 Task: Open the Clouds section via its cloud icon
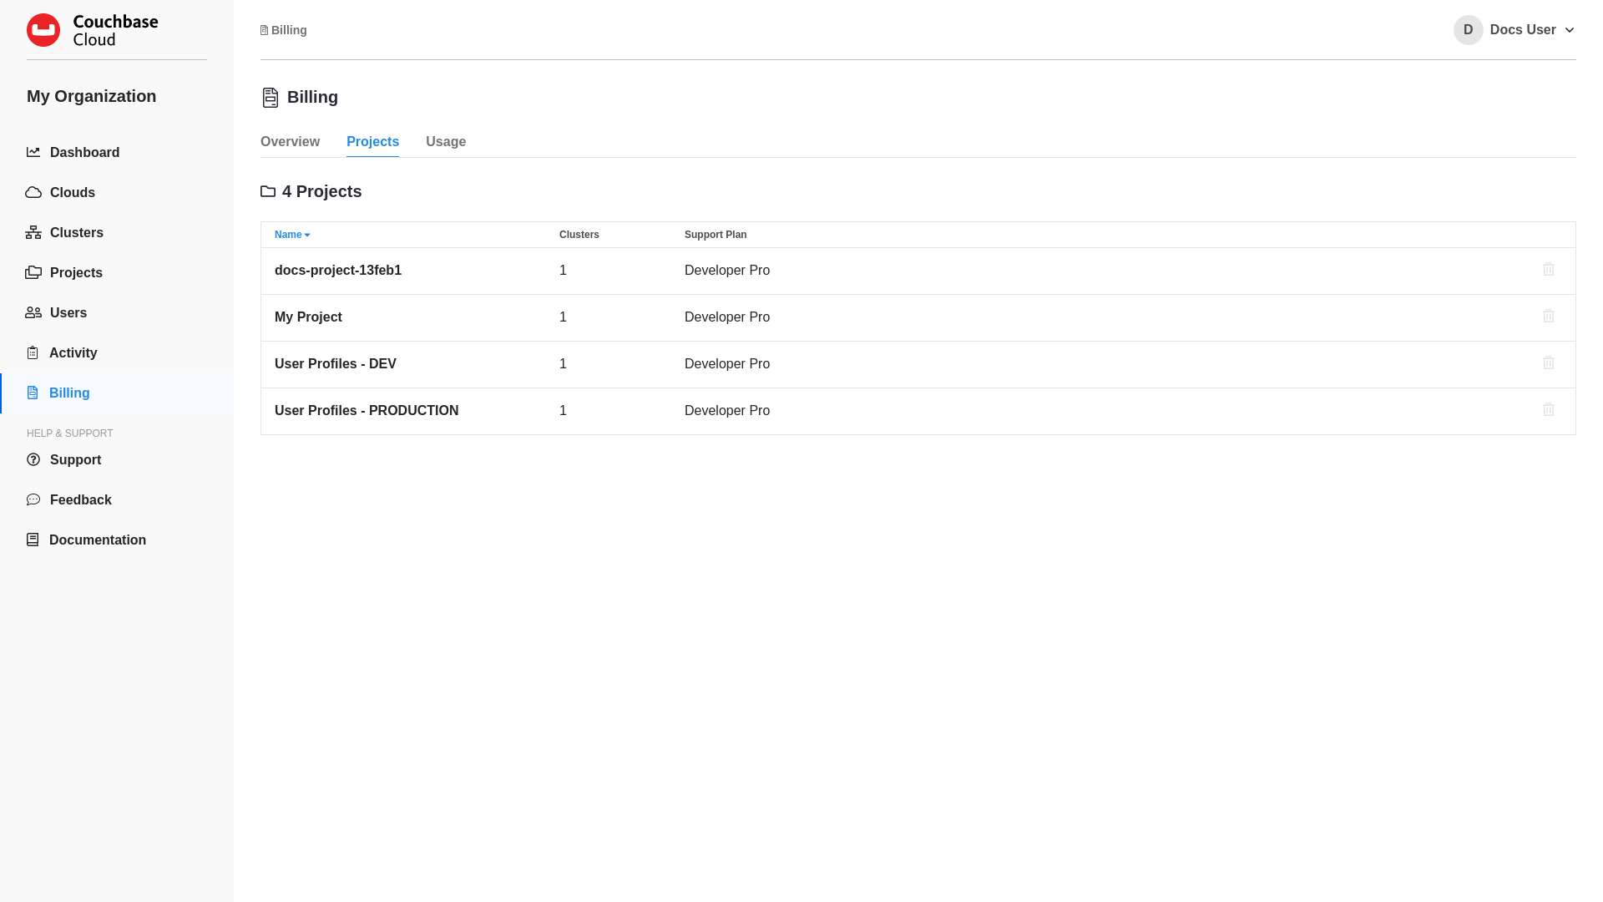click(33, 192)
